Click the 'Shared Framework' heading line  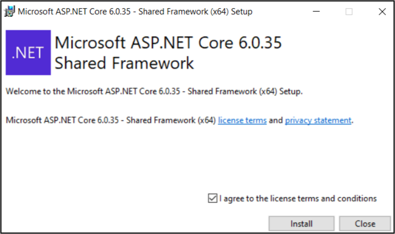(124, 63)
